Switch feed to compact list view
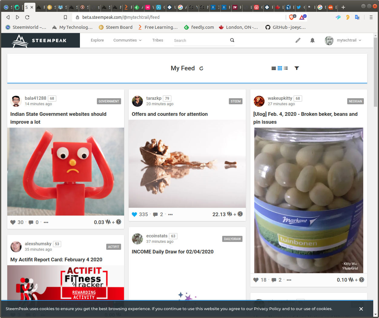Image resolution: width=379 pixels, height=318 pixels. tap(286, 68)
